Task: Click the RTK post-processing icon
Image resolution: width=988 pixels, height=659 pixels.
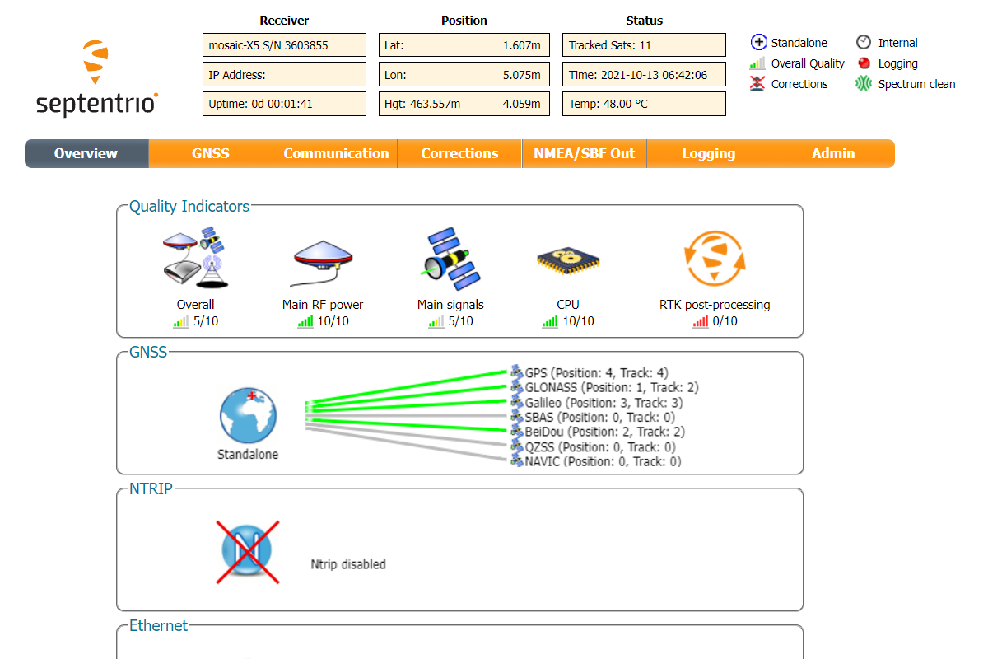Action: tap(714, 259)
